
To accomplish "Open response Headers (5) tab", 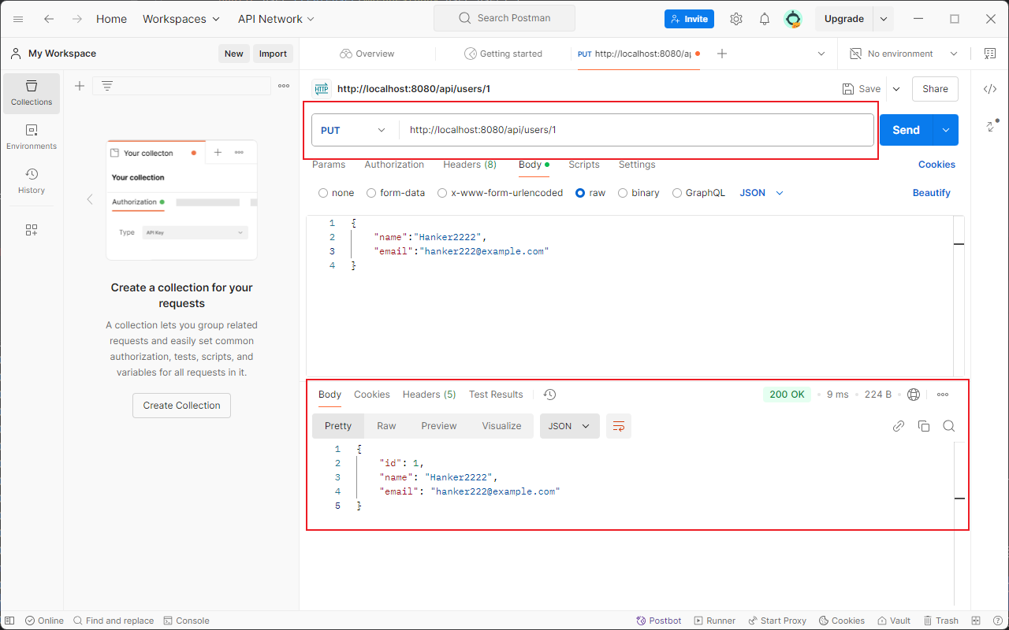I will click(x=430, y=395).
